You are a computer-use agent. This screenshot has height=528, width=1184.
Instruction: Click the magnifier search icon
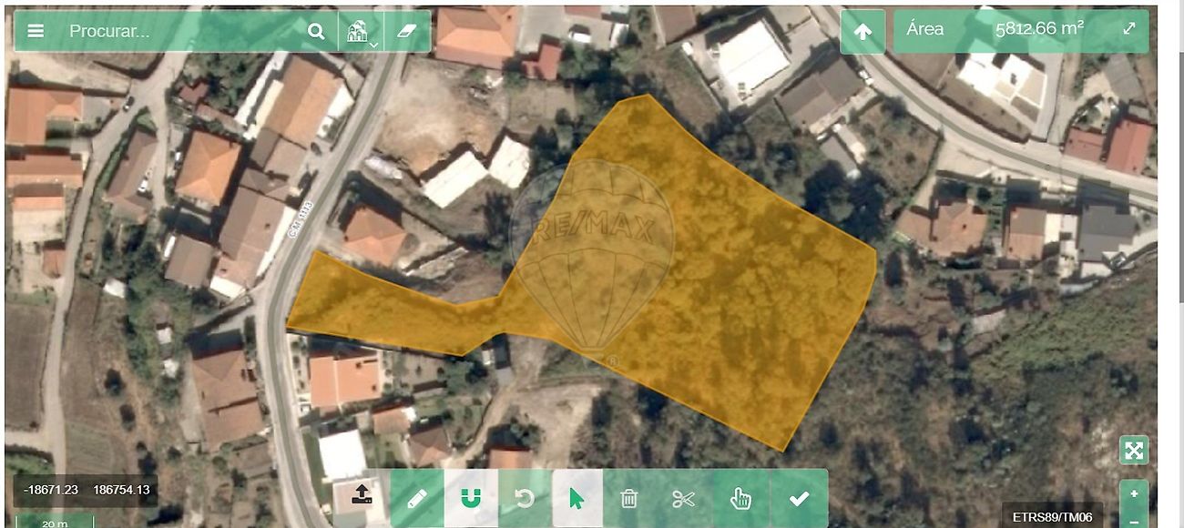pyautogui.click(x=316, y=31)
